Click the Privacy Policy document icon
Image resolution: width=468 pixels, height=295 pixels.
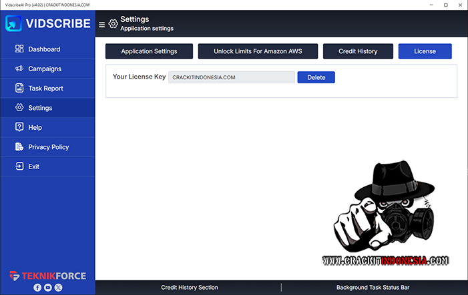(19, 147)
